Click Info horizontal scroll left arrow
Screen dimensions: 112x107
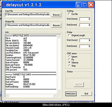coord(7,95)
